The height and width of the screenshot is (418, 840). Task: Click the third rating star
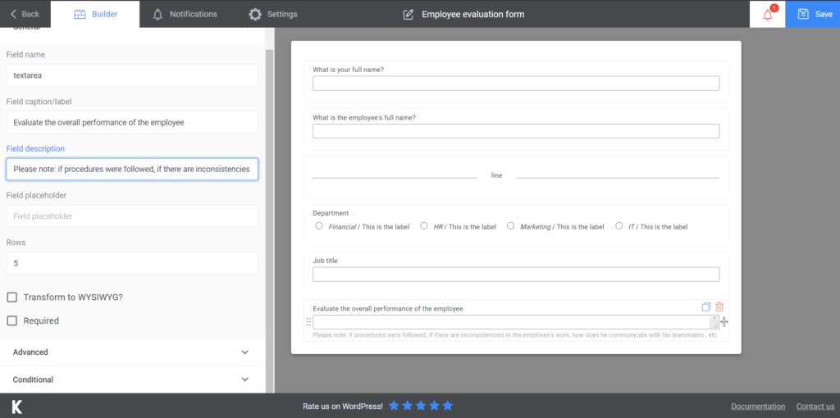(x=421, y=406)
